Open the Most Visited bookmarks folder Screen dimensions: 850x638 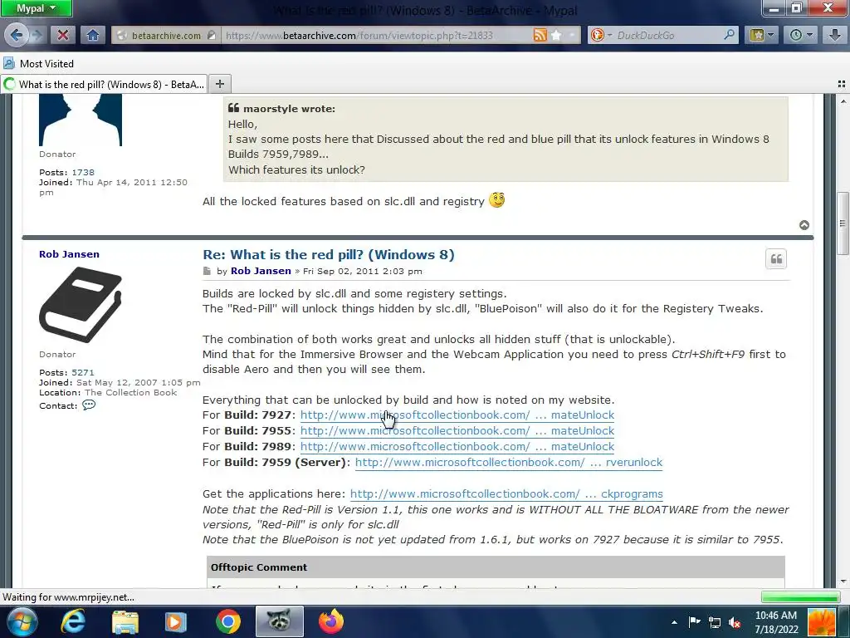[x=39, y=63]
